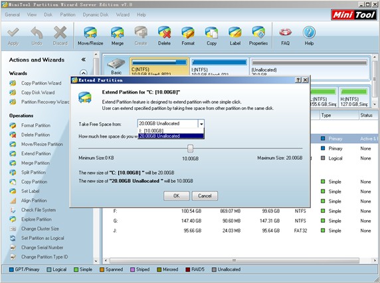This screenshot has height=283, width=380.
Task: Choose Align Partition operation in sidebar
Action: coord(28,201)
